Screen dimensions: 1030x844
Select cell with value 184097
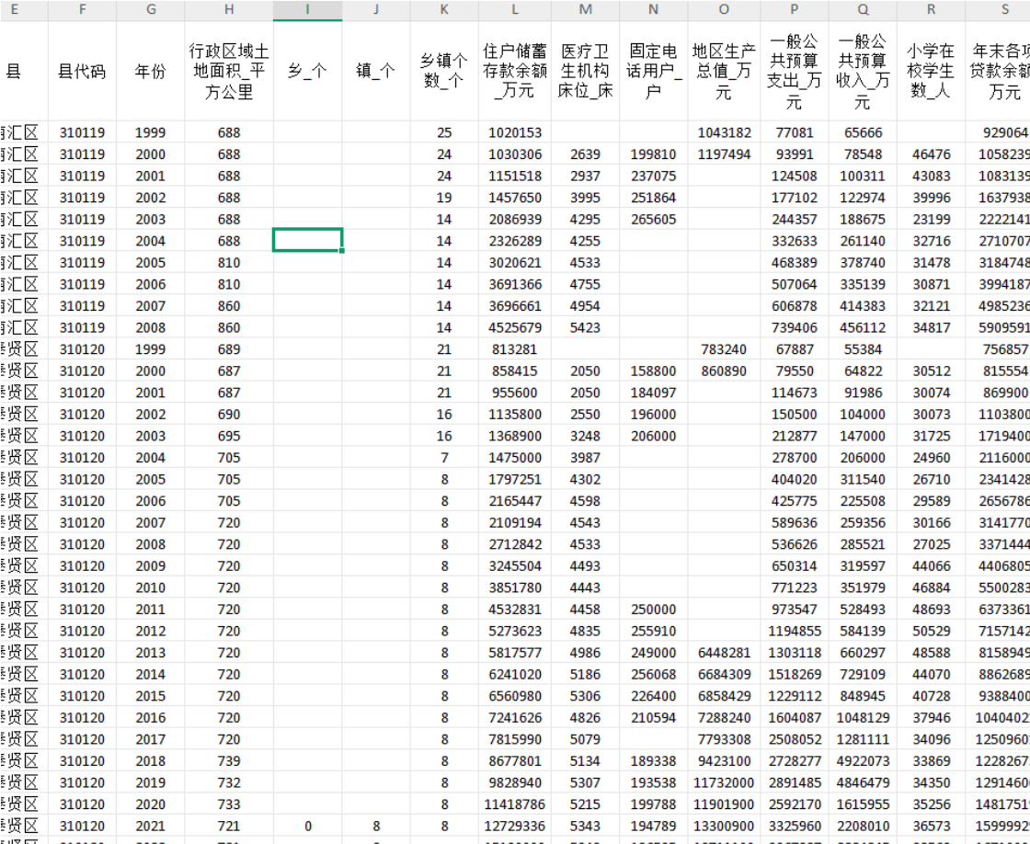coord(653,393)
